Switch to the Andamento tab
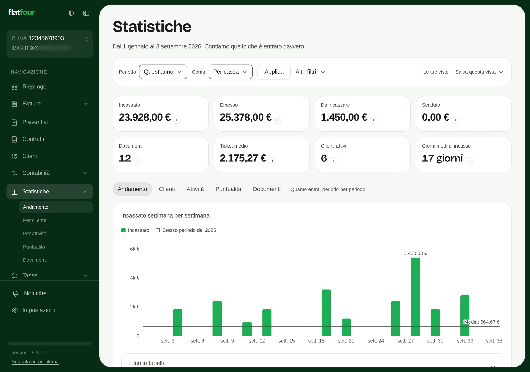530x372 pixels. [x=132, y=189]
